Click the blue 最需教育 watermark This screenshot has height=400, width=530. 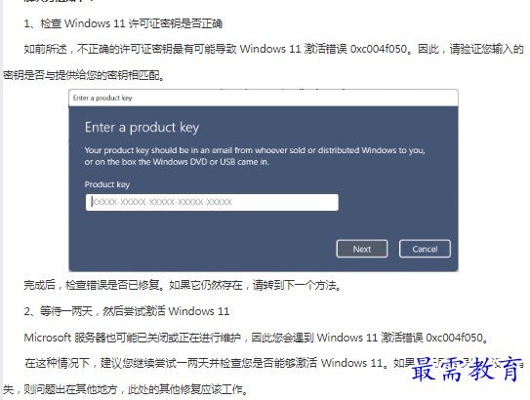pyautogui.click(x=466, y=369)
